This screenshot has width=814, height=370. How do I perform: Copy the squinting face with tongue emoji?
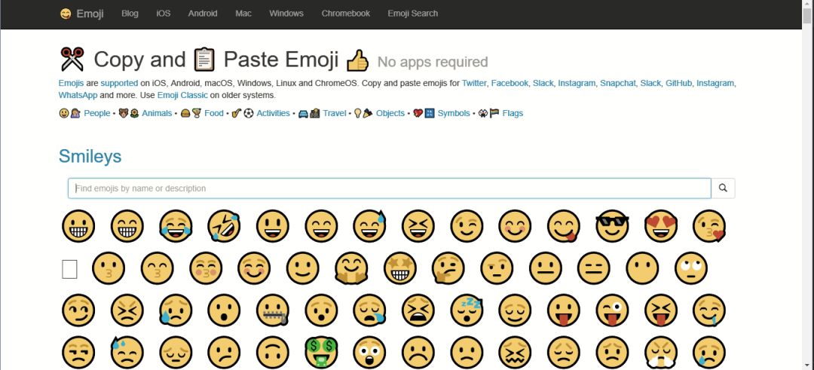click(661, 310)
